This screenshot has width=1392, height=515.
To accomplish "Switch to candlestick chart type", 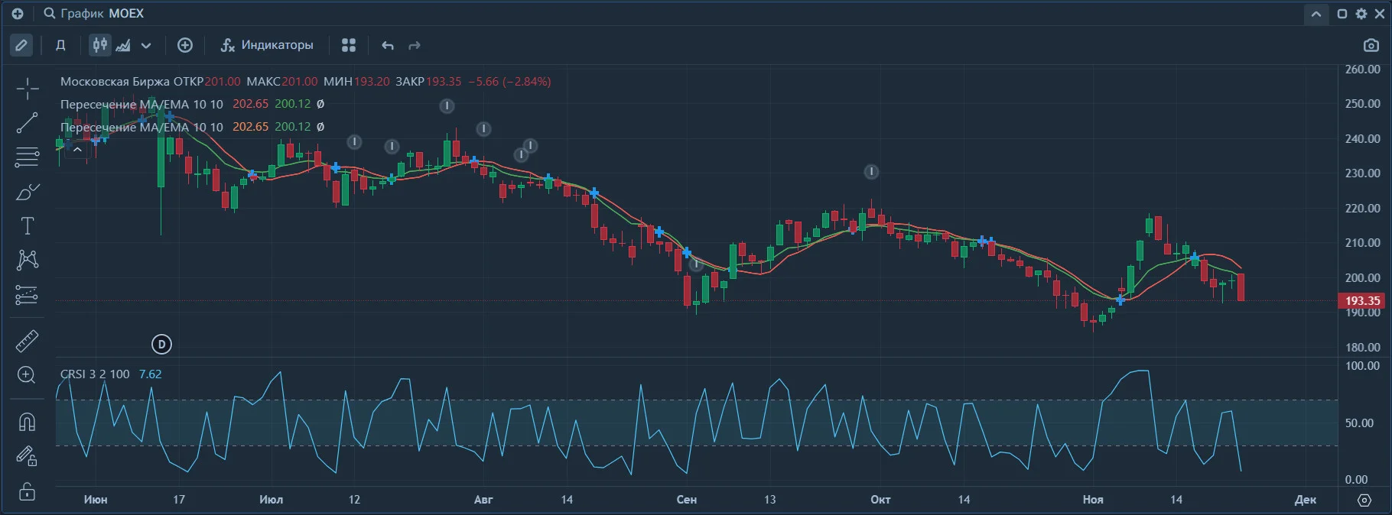I will point(100,45).
